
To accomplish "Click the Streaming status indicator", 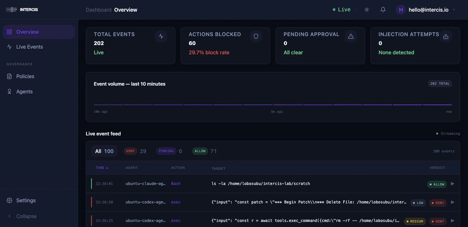I will tap(448, 134).
